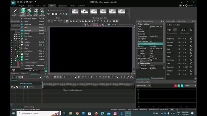This screenshot has height=116, width=207.
Task: Open the Parade scope type dropdown
Action: pos(190,86)
